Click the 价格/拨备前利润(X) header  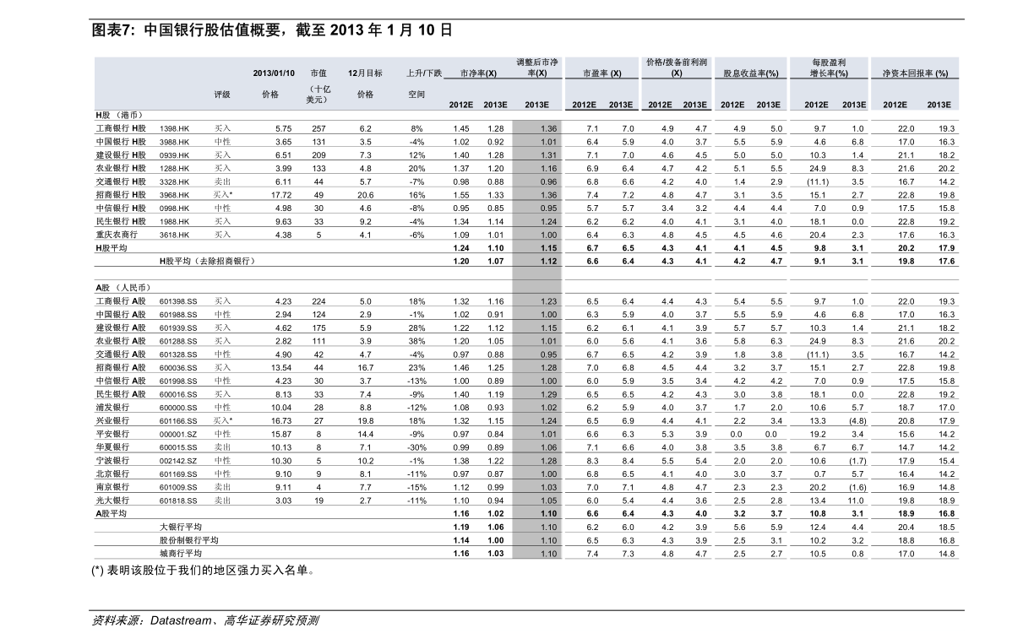coord(677,68)
